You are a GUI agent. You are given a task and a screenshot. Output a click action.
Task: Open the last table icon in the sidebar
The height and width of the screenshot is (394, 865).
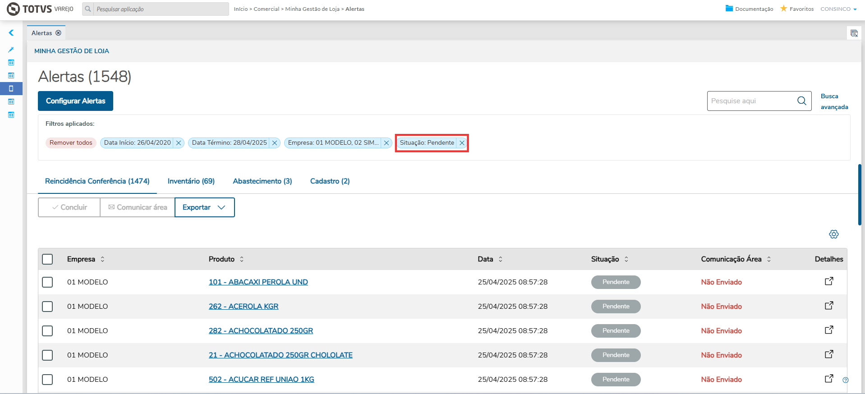pyautogui.click(x=11, y=115)
